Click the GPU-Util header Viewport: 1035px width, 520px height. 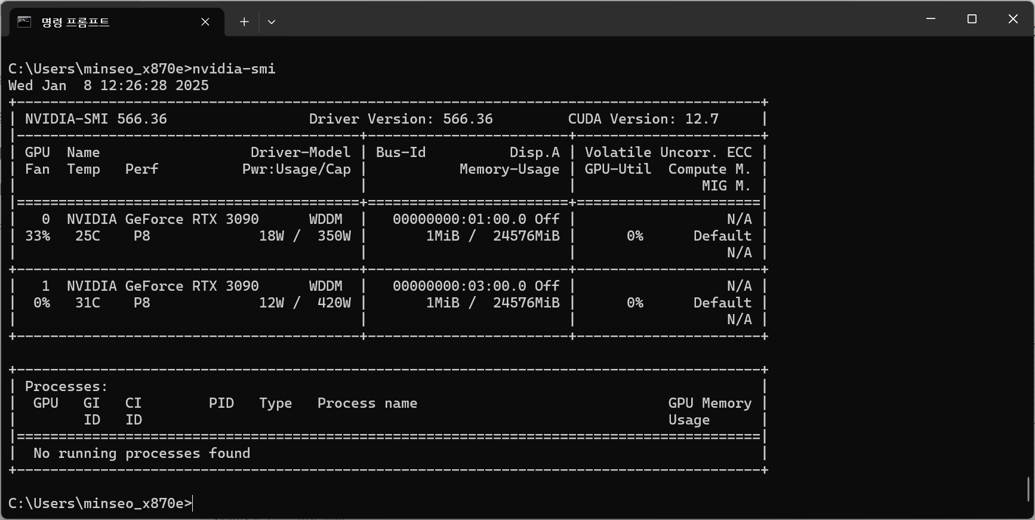(x=618, y=169)
